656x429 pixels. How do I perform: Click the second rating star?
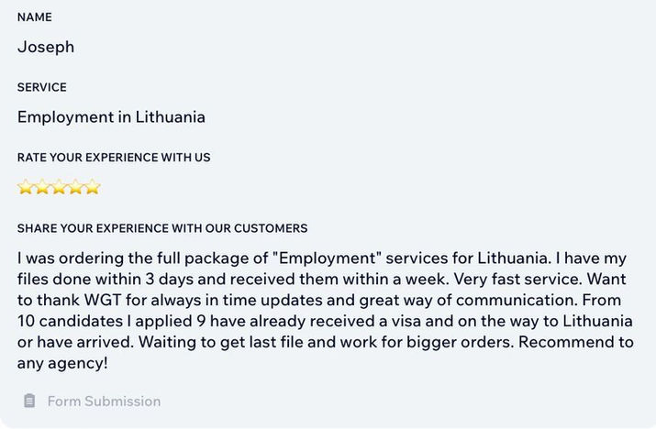tap(42, 189)
